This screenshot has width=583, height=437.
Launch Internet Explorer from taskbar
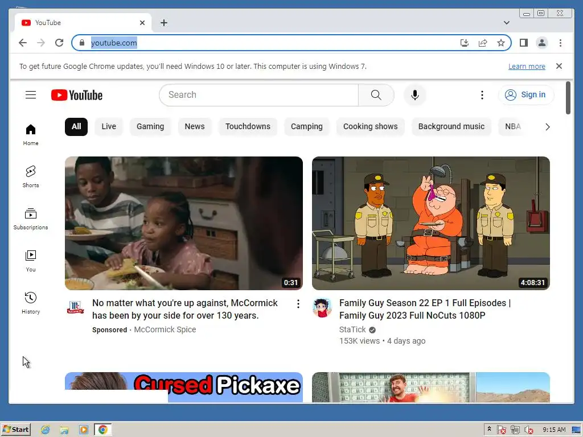(x=46, y=430)
